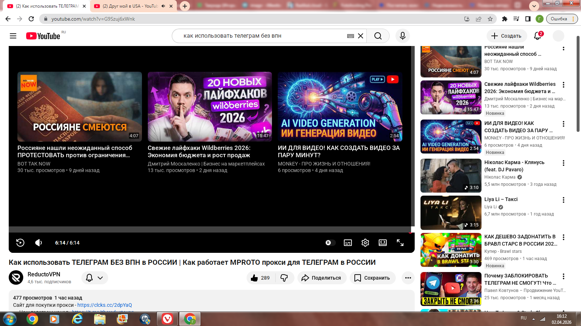This screenshot has height=326, width=581.
Task: Open ReductoVPN channel avatar
Action: tap(16, 278)
